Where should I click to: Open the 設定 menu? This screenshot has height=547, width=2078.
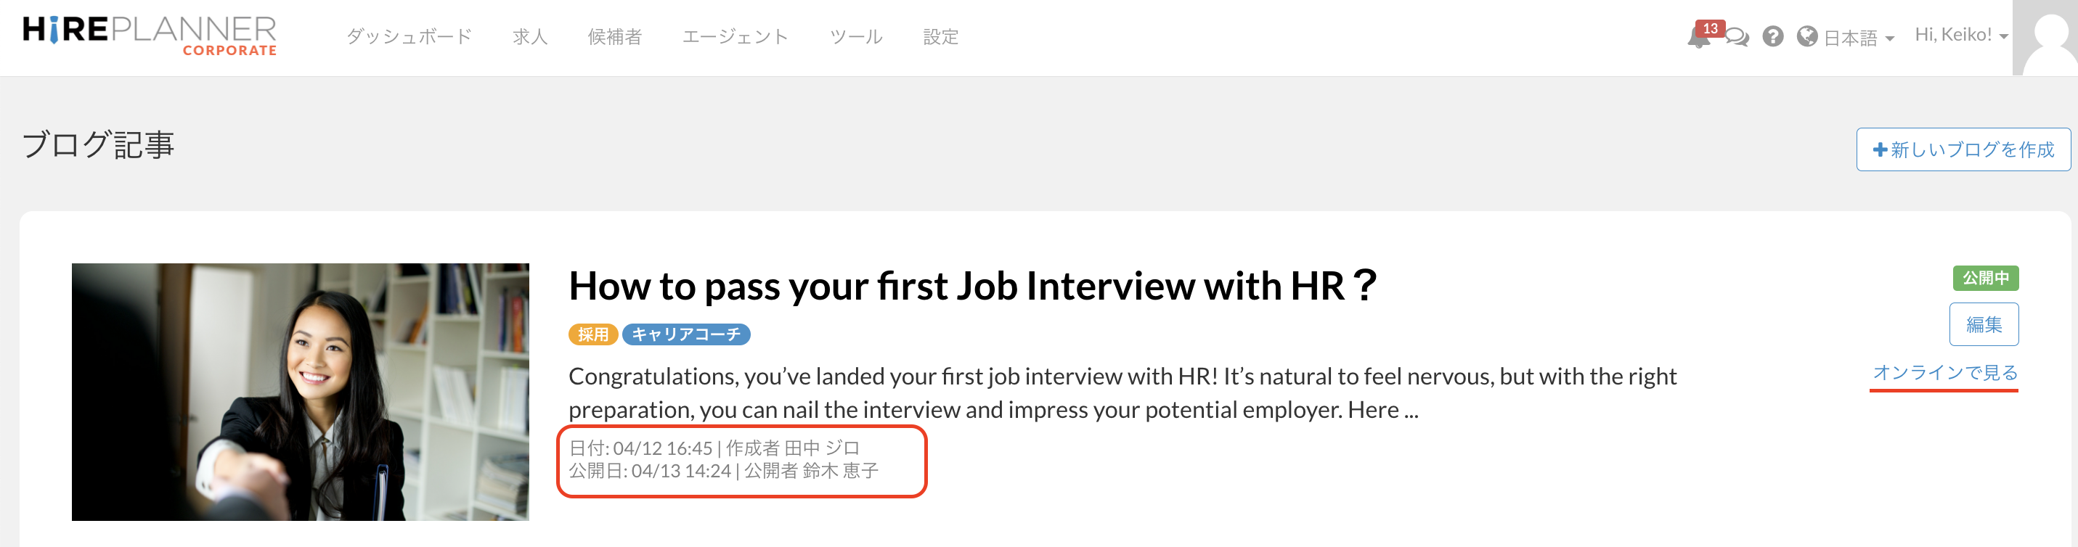[x=940, y=37]
